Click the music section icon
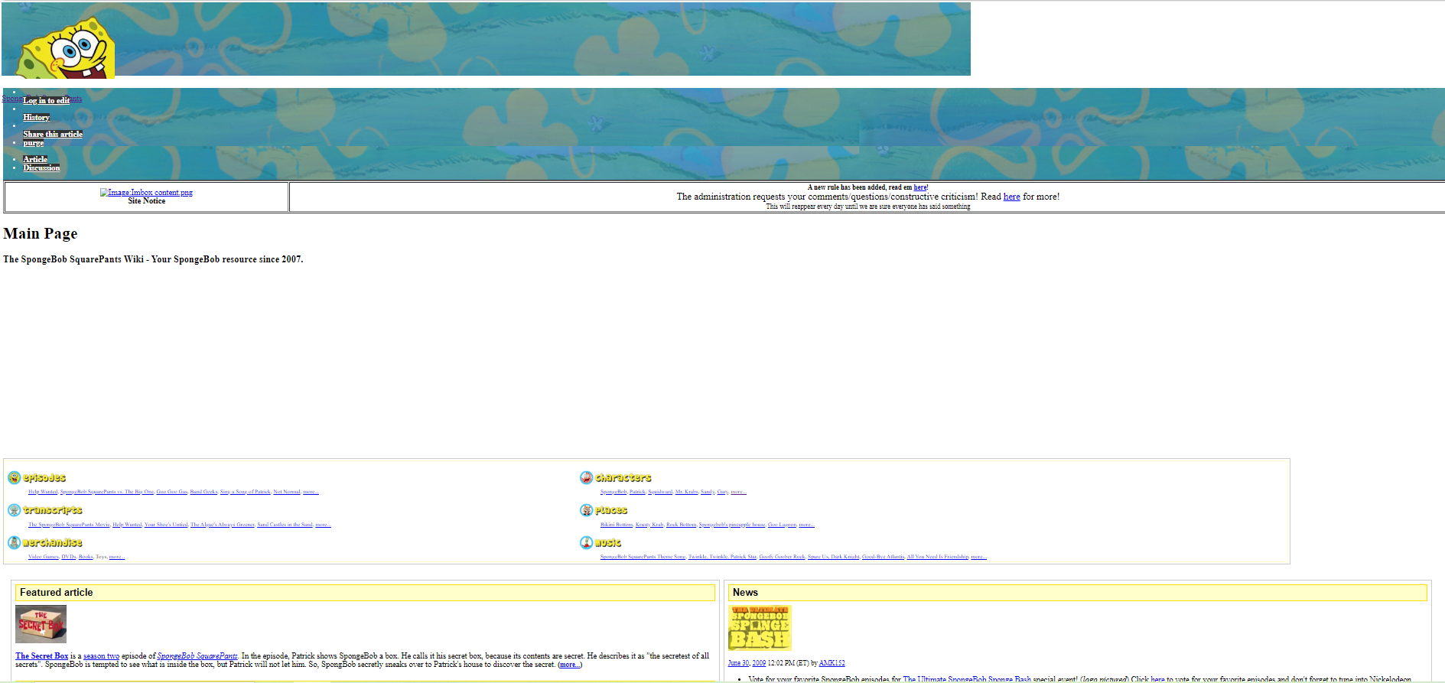 (586, 542)
